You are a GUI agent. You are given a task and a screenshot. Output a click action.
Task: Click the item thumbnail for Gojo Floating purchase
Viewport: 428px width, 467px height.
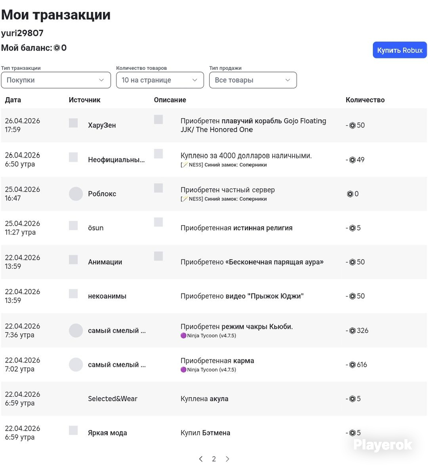coord(158,119)
